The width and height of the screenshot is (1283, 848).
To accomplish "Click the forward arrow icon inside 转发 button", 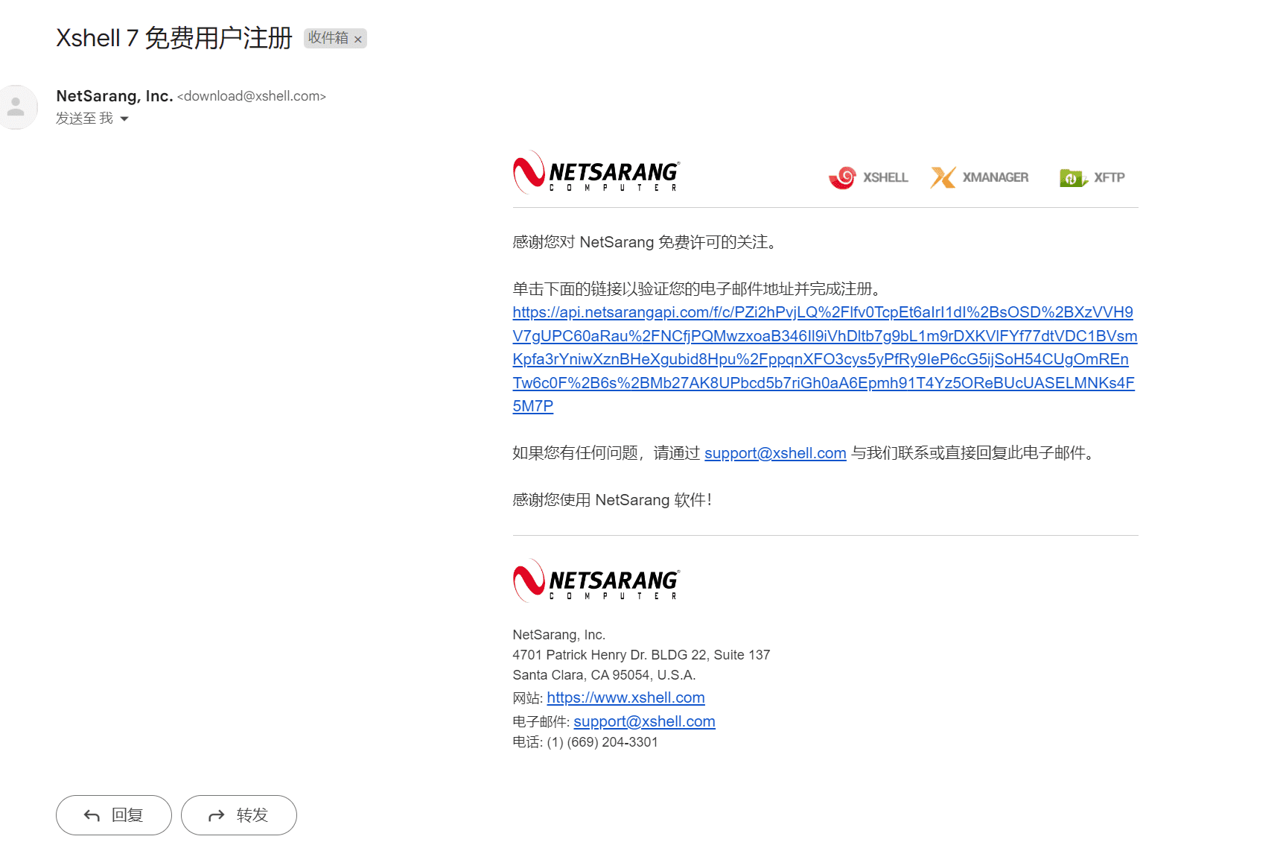I will point(216,815).
